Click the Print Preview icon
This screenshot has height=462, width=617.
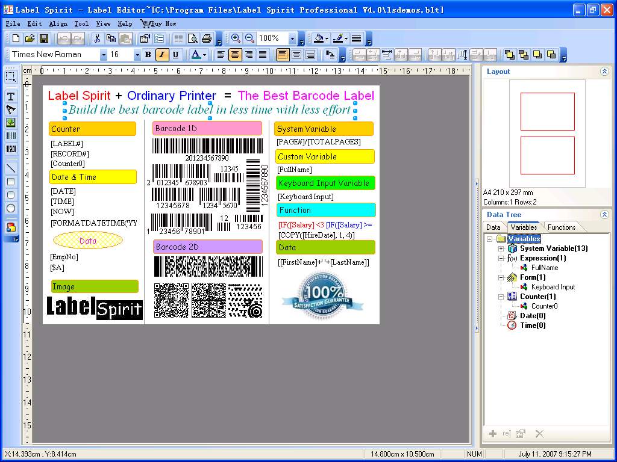point(193,38)
